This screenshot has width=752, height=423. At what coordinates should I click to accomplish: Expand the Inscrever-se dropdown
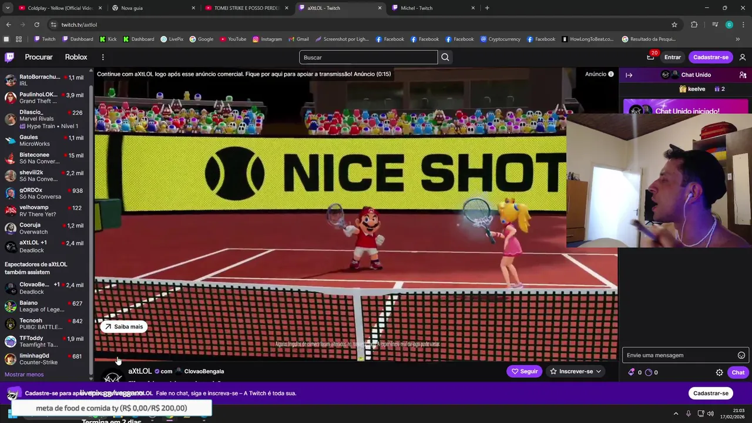(576, 371)
